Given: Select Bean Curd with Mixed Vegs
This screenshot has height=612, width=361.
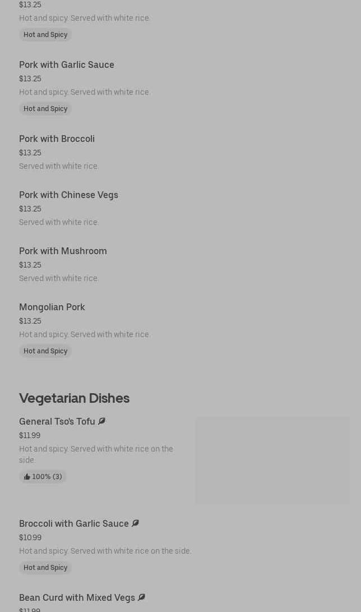Looking at the screenshot, I should [x=77, y=598].
